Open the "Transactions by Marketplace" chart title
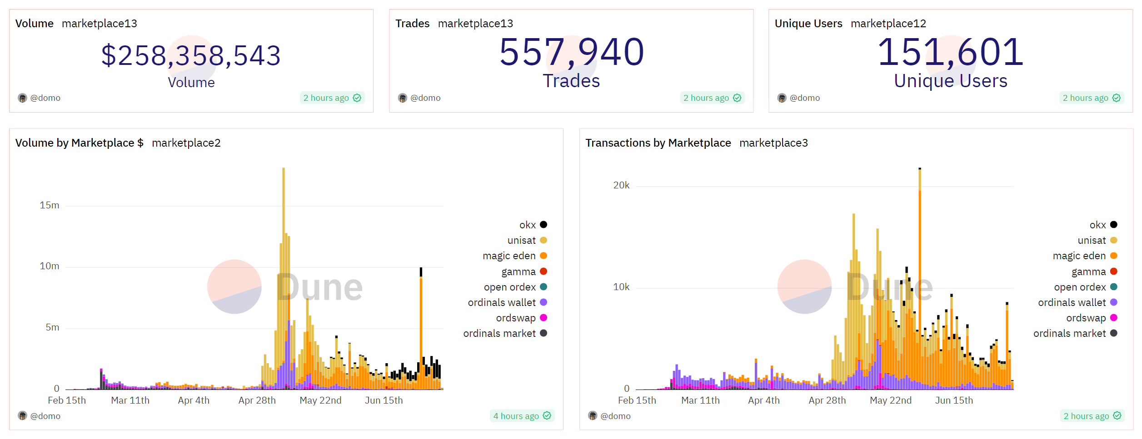This screenshot has width=1142, height=439. (658, 143)
